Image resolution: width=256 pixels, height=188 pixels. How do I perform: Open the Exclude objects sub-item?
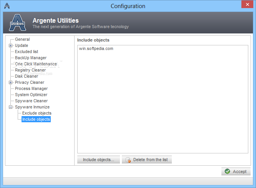tap(37, 113)
